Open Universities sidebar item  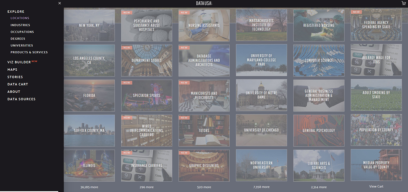pos(22,46)
